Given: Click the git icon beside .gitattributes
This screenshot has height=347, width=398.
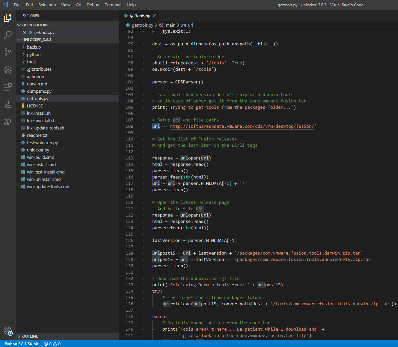Looking at the screenshot, I should [x=23, y=69].
